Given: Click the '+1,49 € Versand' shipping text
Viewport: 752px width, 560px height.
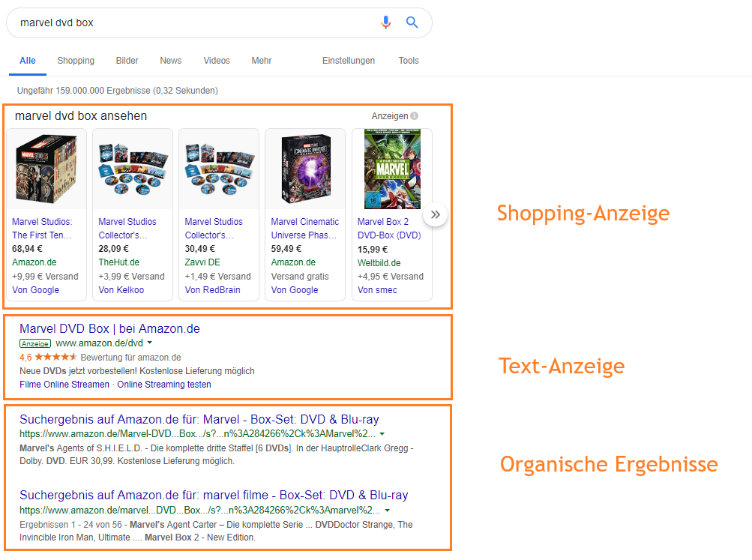Looking at the screenshot, I should click(x=217, y=277).
